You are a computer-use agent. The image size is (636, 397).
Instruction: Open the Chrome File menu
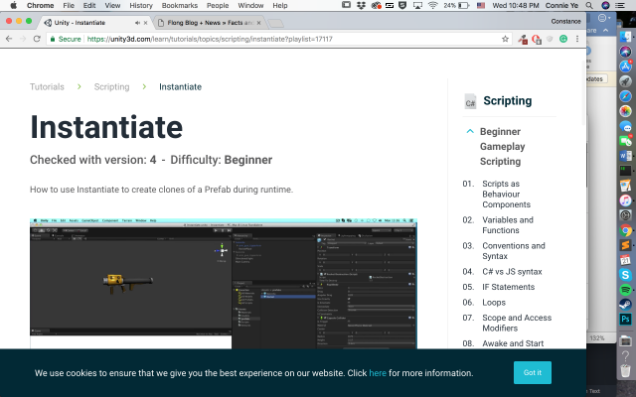pyautogui.click(x=69, y=6)
